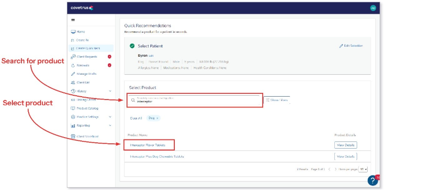Click the Manage Drafts pencil icon
Screen dimensions: 447x190
pyautogui.click(x=73, y=74)
